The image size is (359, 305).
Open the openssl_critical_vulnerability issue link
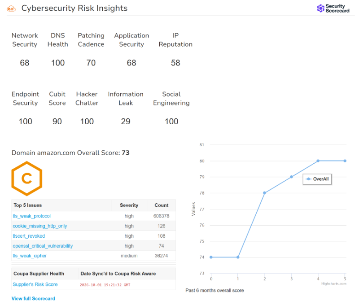tap(43, 246)
